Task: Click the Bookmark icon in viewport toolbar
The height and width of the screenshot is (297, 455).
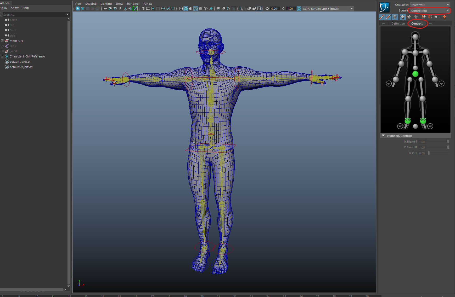Action: pos(120,9)
